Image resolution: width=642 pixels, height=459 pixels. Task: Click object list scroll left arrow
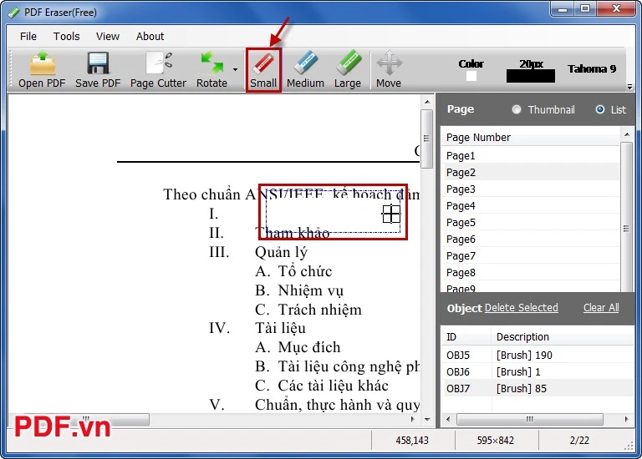[x=448, y=419]
